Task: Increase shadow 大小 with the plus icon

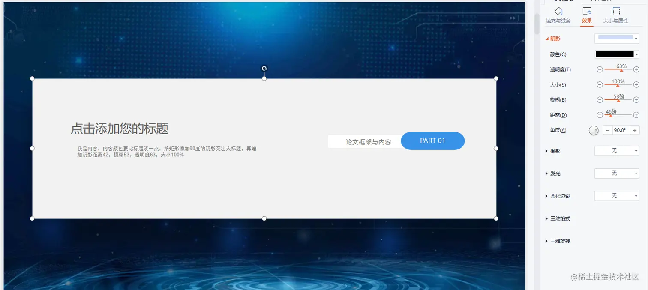Action: tap(636, 85)
